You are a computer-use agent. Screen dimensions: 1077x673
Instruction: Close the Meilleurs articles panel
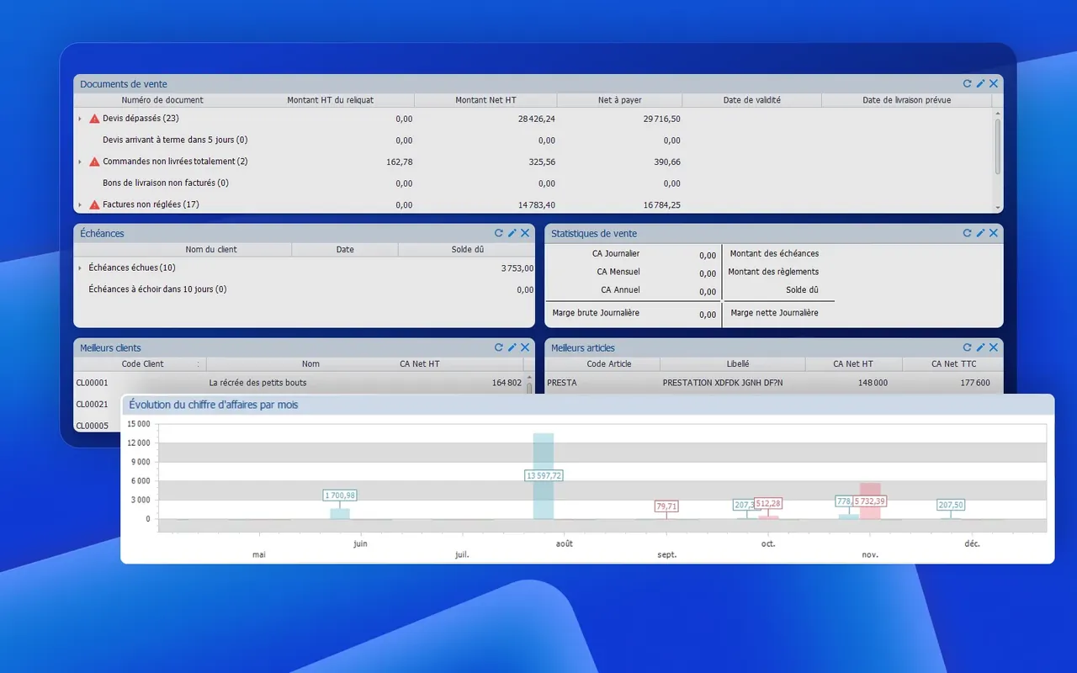[994, 347]
